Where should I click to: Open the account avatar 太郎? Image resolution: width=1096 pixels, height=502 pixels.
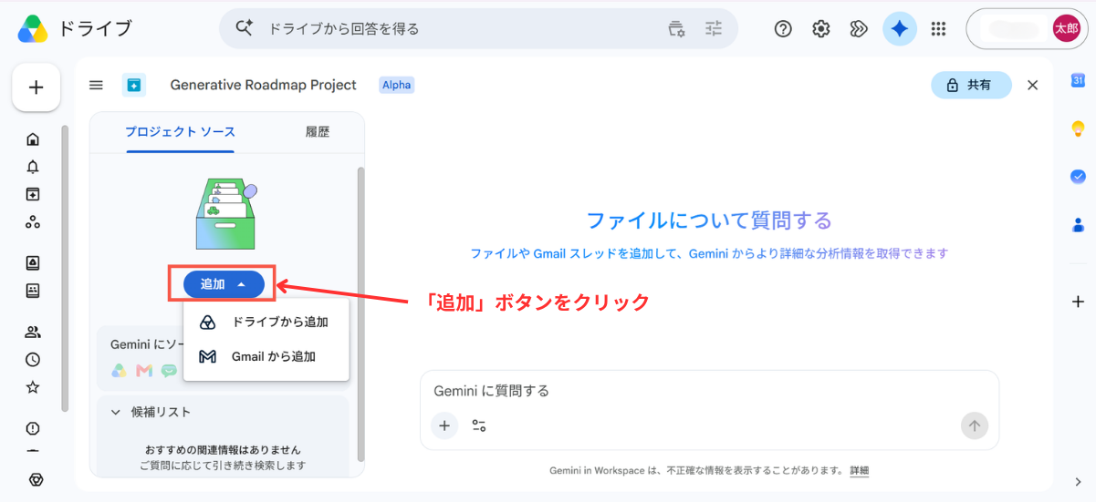[x=1065, y=28]
